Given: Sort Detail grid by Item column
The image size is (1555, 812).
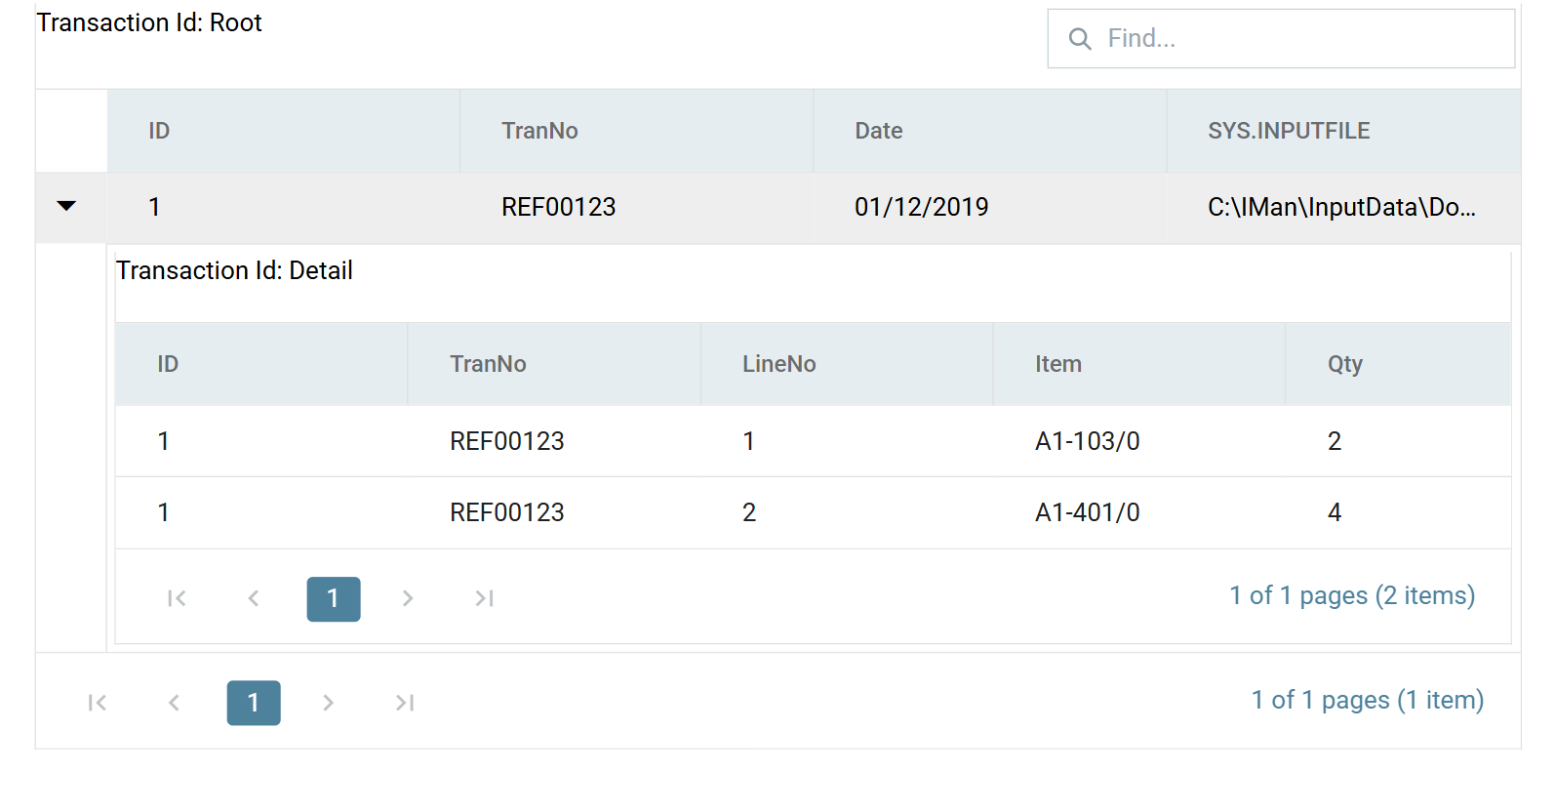Looking at the screenshot, I should coord(1139,364).
